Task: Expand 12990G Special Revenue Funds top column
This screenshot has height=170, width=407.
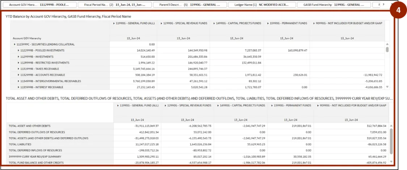Action: click(x=161, y=23)
